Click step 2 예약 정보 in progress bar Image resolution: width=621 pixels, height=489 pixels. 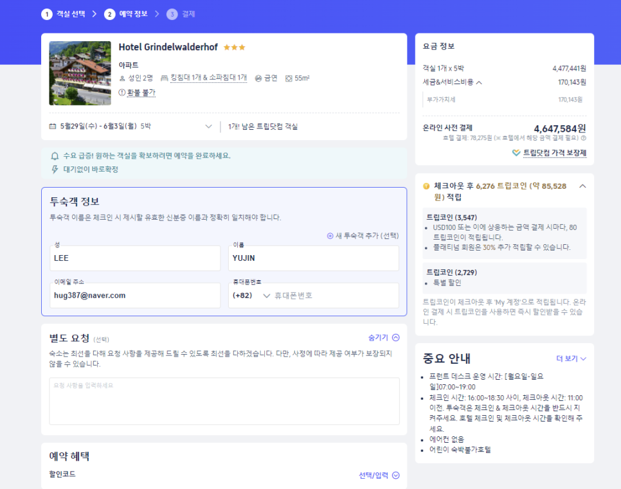coord(126,14)
